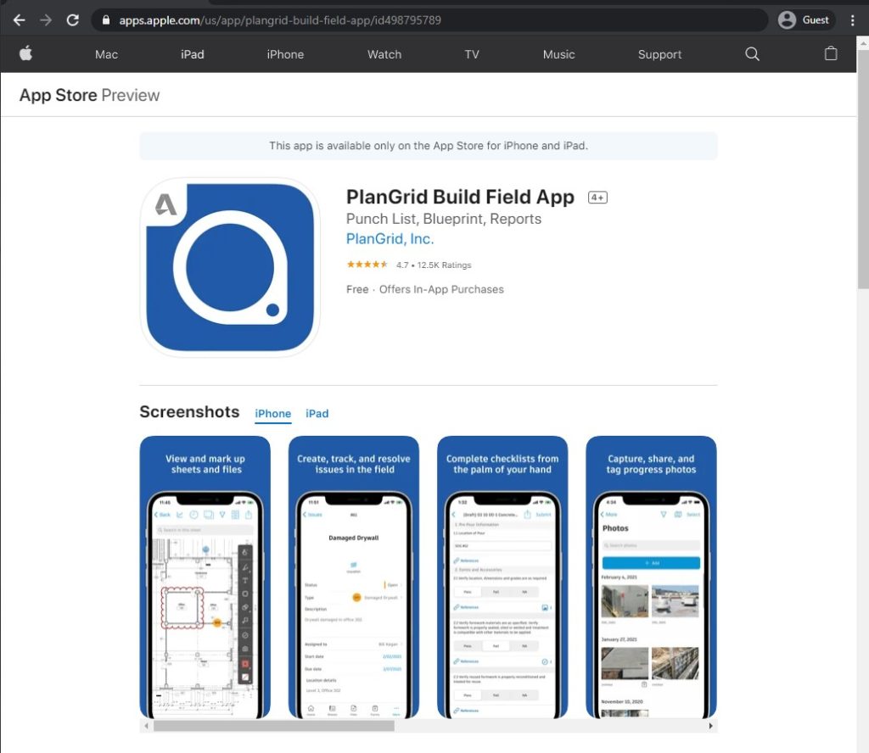Viewport: 869px width, 753px height.
Task: Click the Apple logo in the navigation bar
Action: (x=26, y=53)
